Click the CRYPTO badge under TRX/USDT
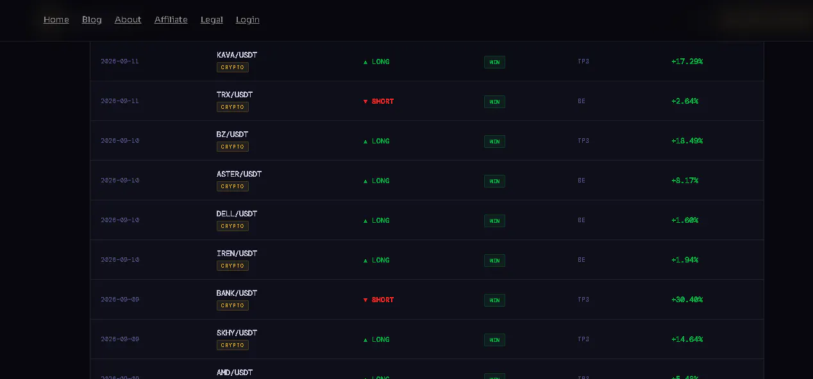 [x=233, y=107]
